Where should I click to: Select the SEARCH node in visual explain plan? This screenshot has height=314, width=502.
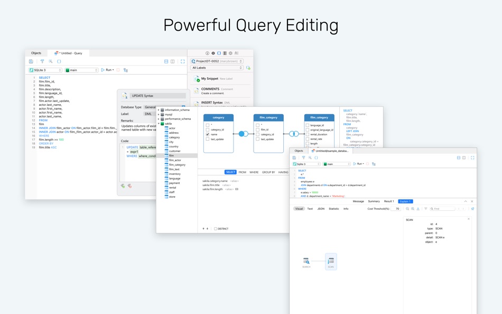click(306, 262)
